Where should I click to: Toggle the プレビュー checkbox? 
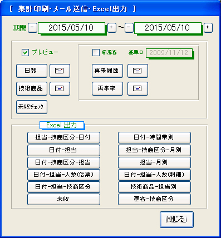pos(25,52)
